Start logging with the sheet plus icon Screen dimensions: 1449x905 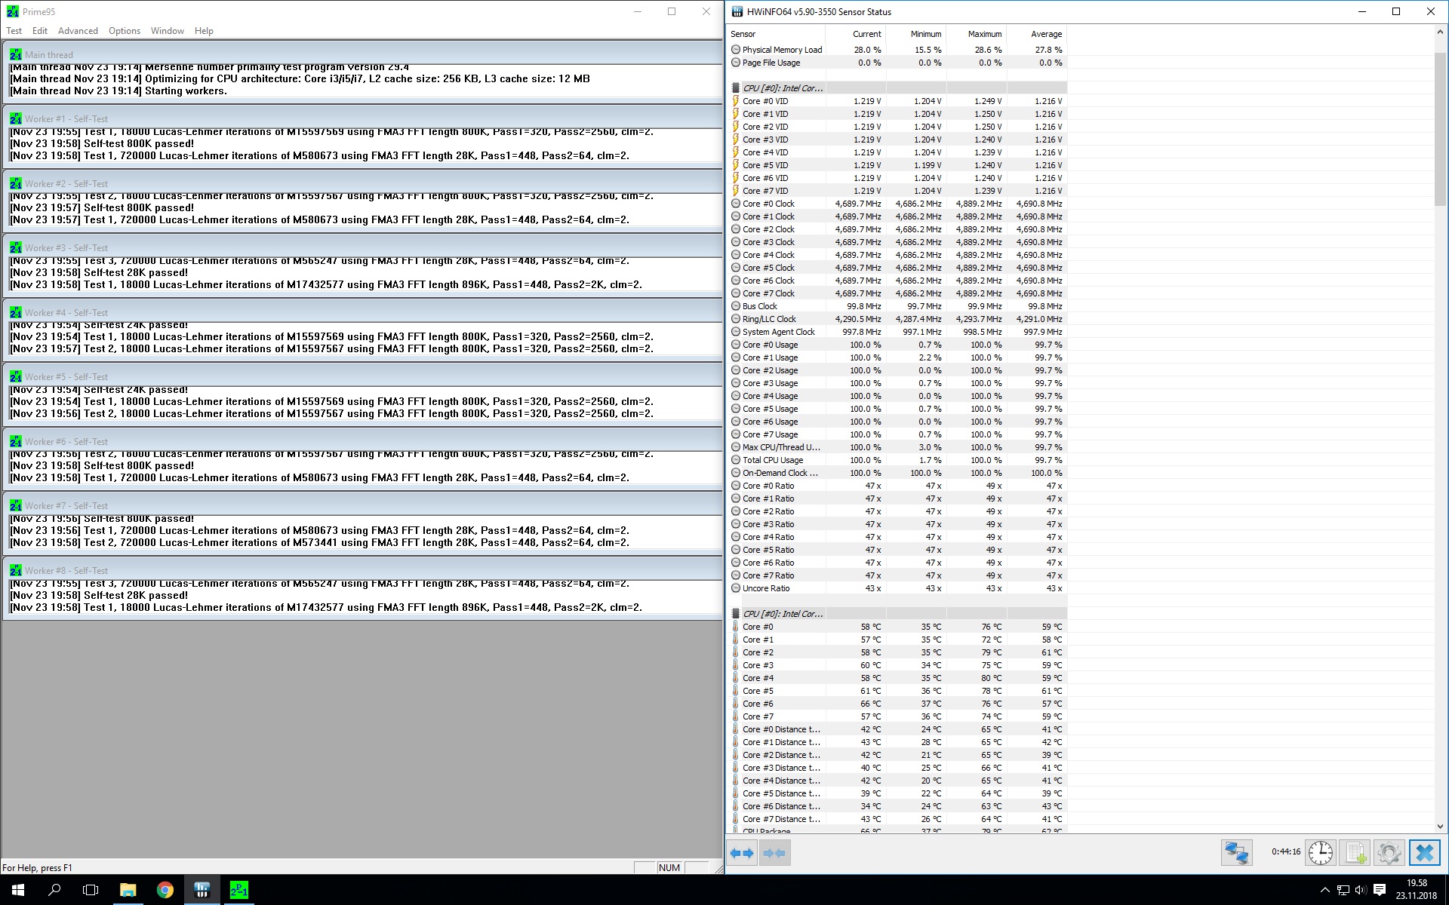(1355, 853)
